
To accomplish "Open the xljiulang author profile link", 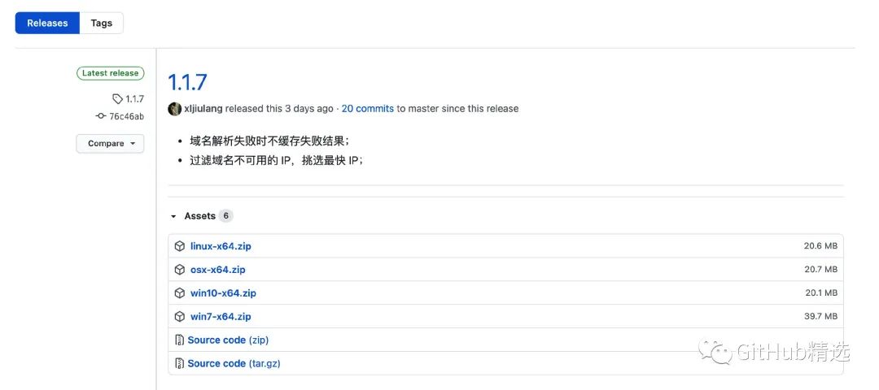I will click(x=203, y=109).
